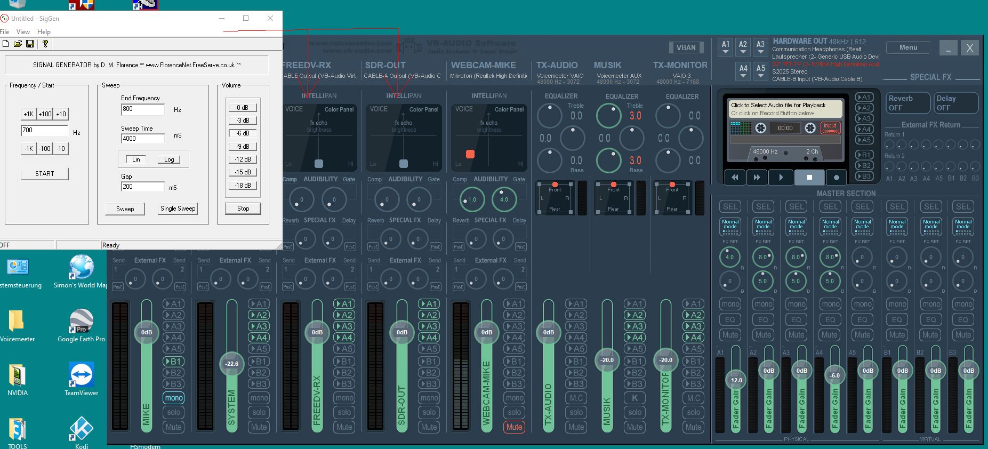Click the Stop button under Volume
Image resolution: width=988 pixels, height=449 pixels.
click(243, 209)
